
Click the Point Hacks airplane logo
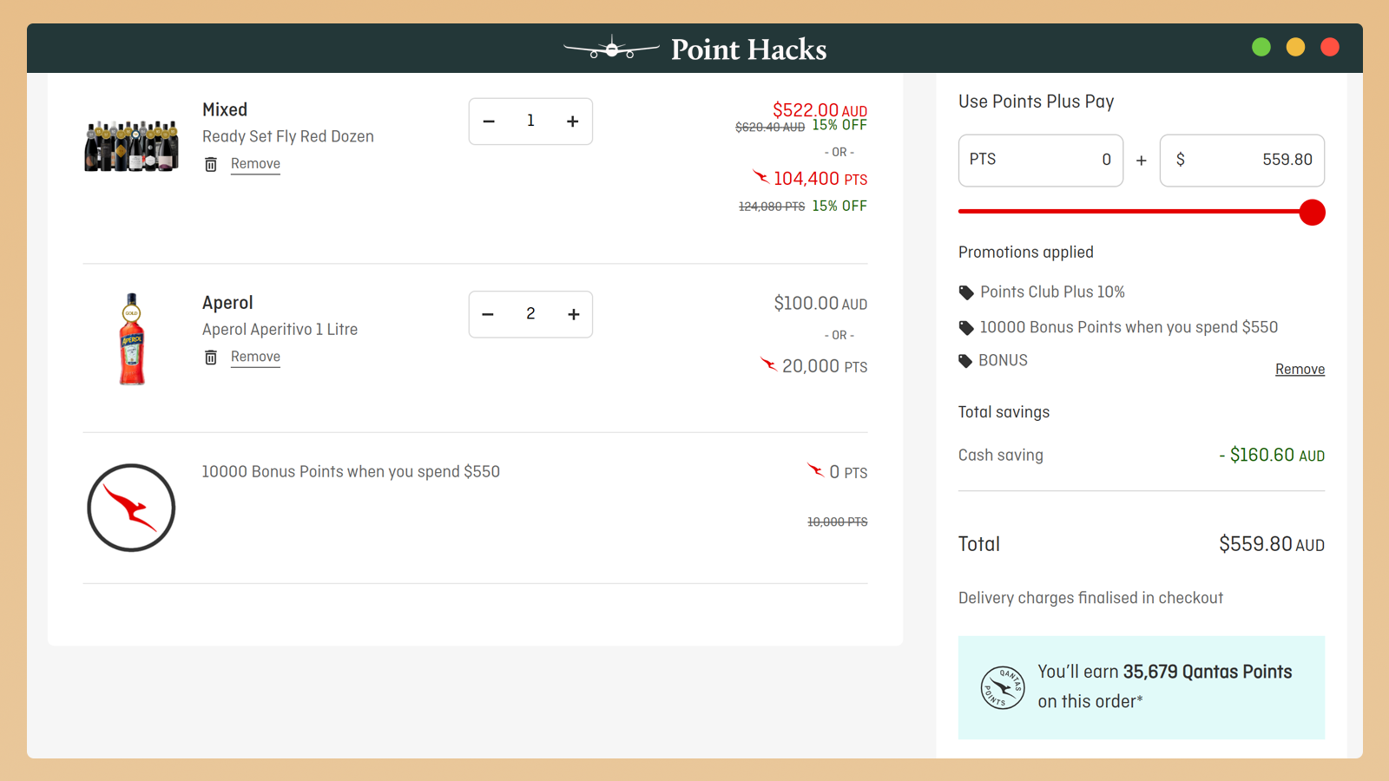(x=611, y=49)
